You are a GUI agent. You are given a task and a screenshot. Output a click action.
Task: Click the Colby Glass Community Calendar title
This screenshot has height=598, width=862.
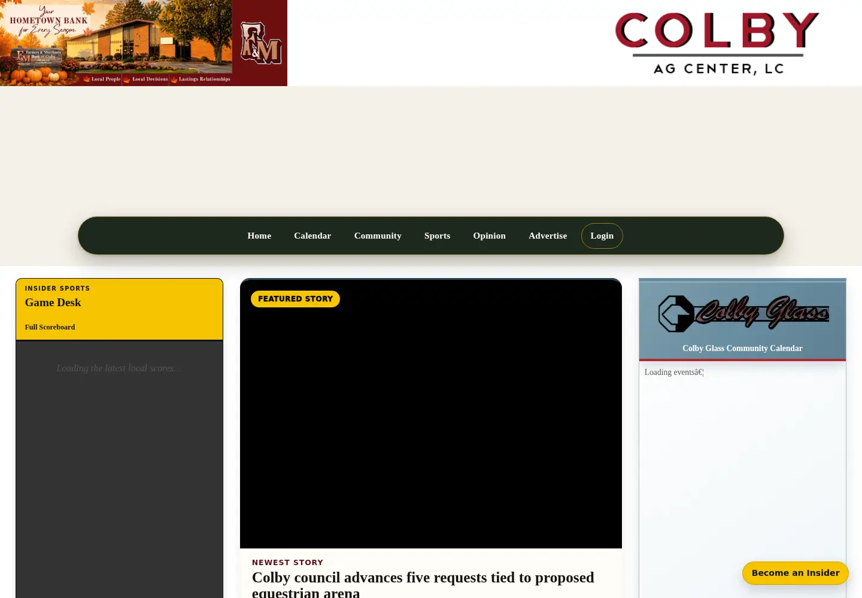click(x=742, y=348)
